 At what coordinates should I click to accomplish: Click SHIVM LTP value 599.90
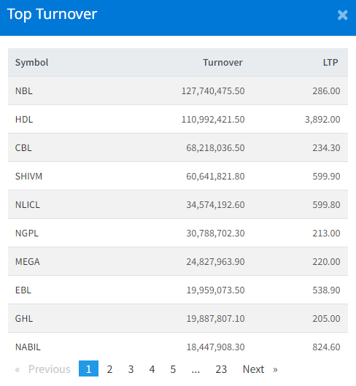[327, 177]
